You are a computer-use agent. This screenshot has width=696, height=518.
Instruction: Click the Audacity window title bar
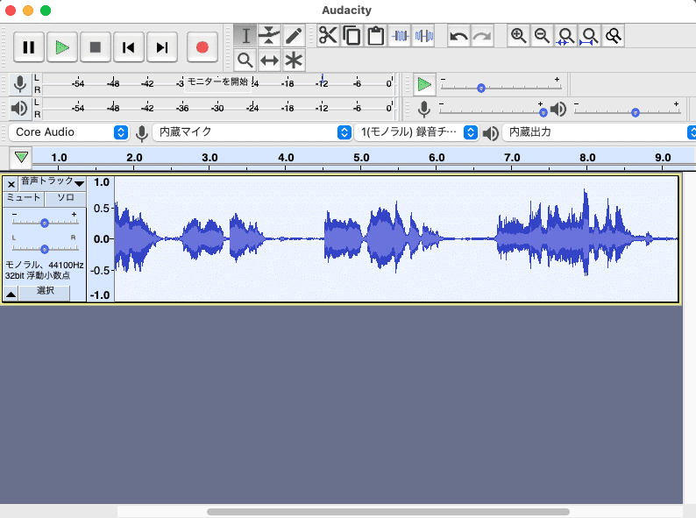pos(347,11)
